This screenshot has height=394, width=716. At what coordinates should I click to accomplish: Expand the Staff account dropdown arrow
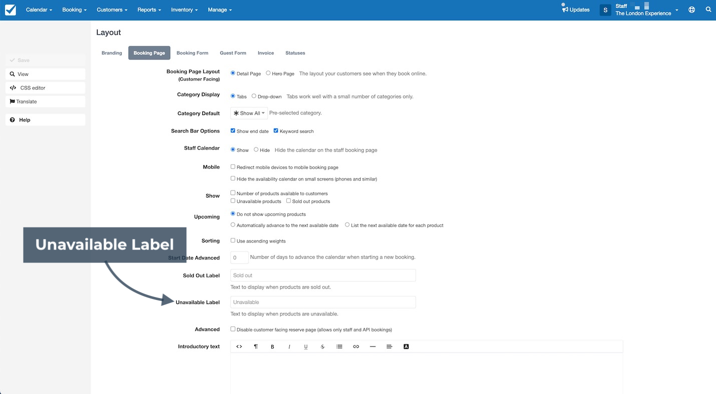[677, 10]
